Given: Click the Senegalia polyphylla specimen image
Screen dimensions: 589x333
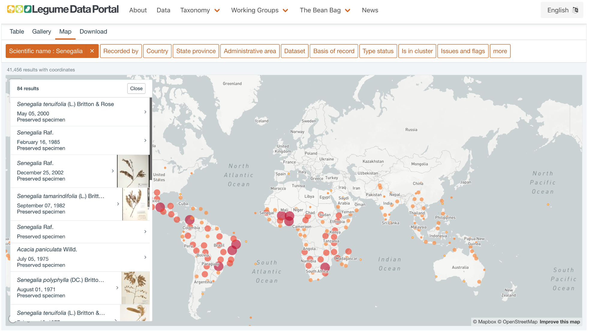Looking at the screenshot, I should click(135, 288).
